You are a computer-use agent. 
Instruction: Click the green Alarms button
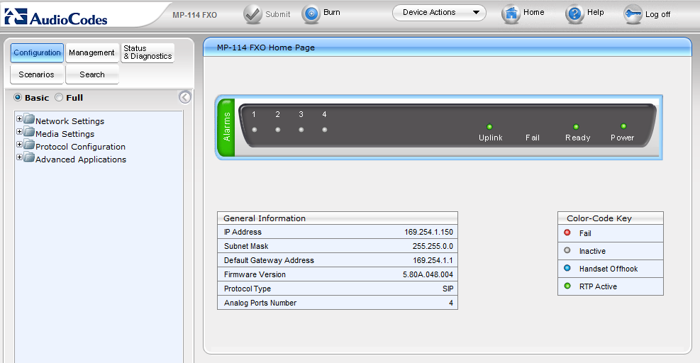coord(226,127)
